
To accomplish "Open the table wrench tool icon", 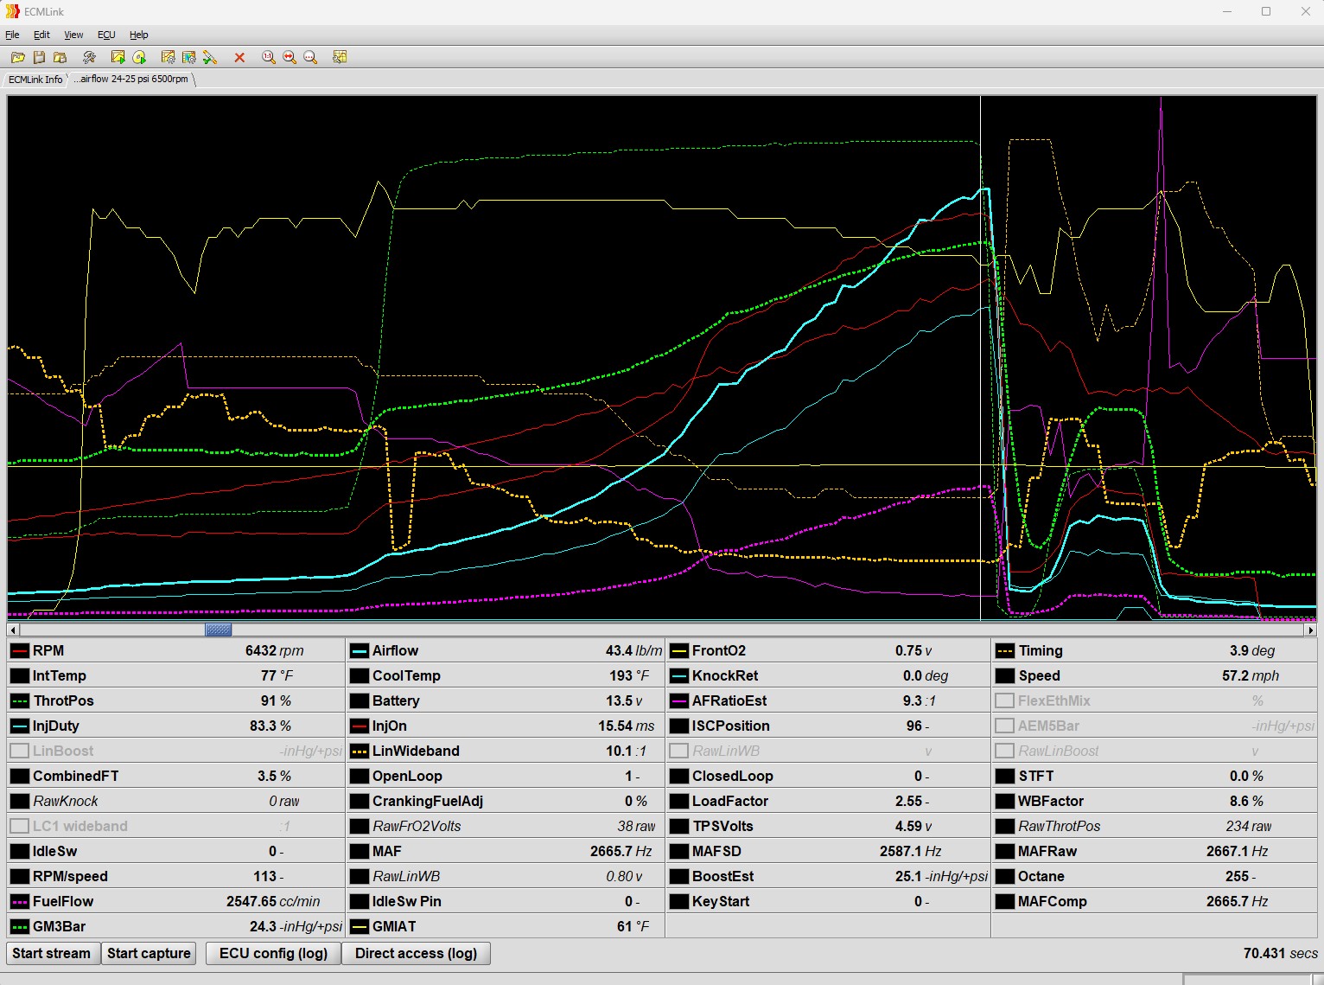I will tap(340, 57).
